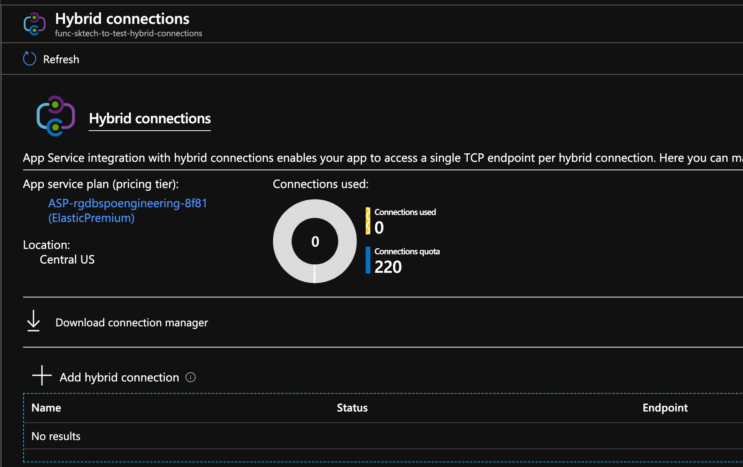Open the info tooltip beside Add hybrid connection
The width and height of the screenshot is (743, 467).
point(191,378)
